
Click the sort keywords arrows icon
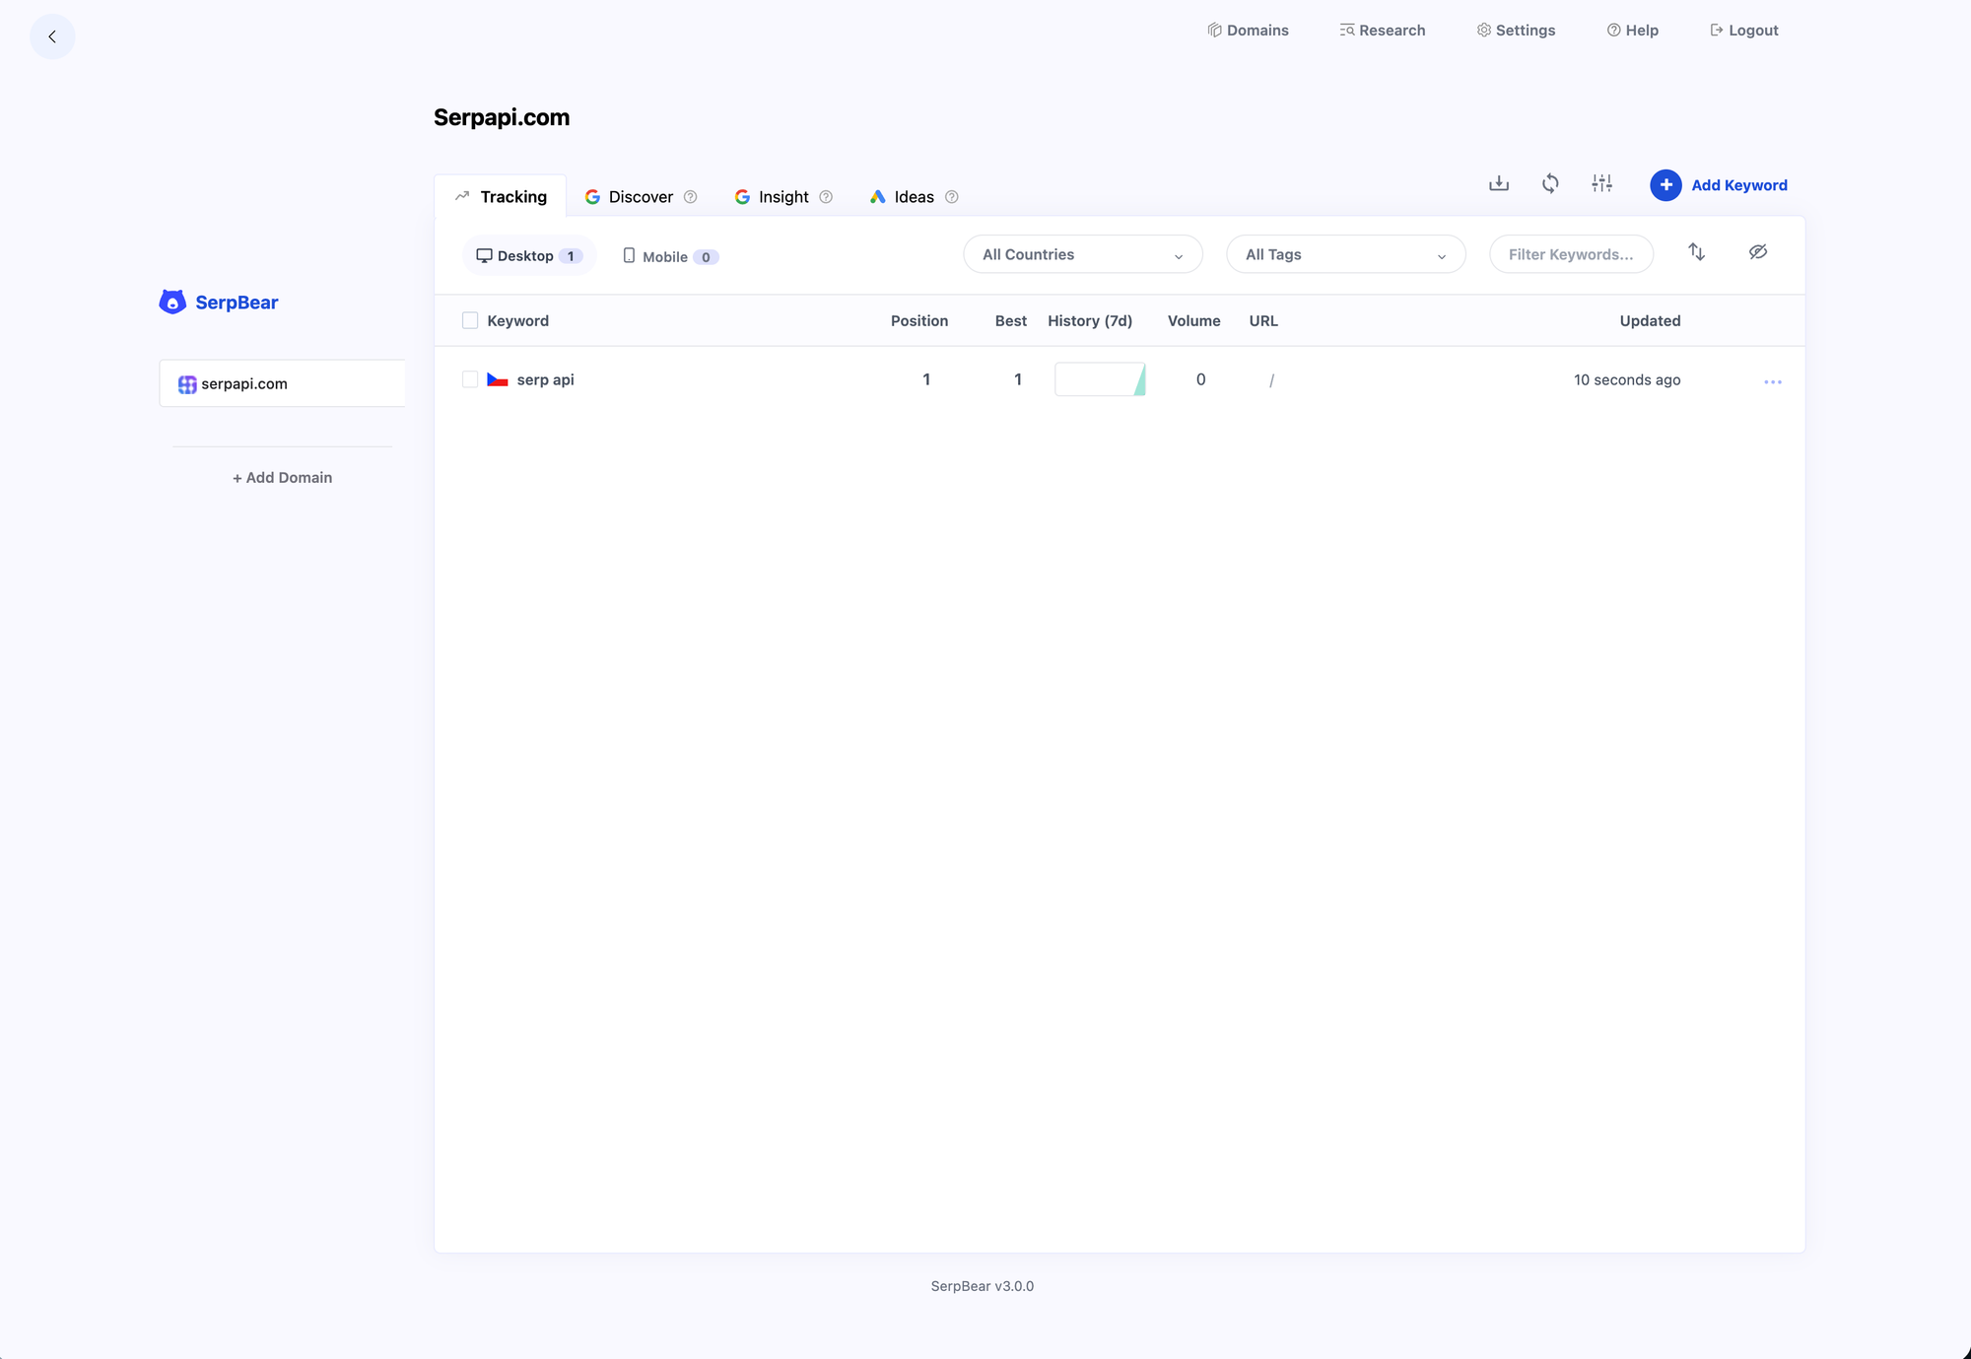1696,252
